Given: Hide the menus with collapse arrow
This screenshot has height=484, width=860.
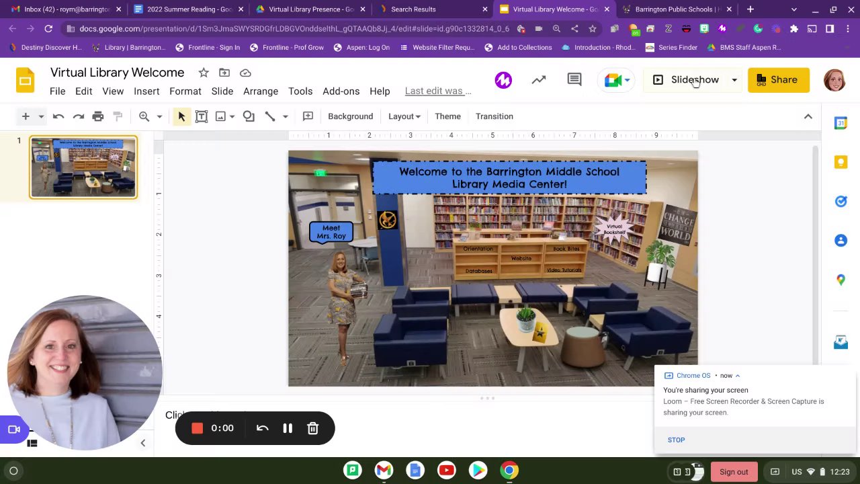Looking at the screenshot, I should 808,116.
